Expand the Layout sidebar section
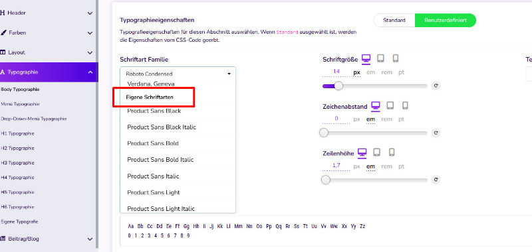This screenshot has height=252, width=532. 90,53
